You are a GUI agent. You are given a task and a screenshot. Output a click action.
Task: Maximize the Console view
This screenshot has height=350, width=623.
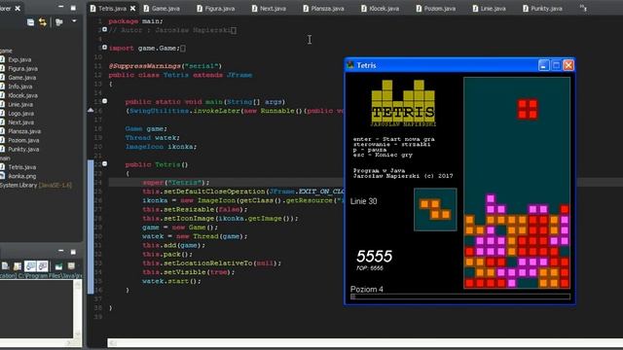(73, 252)
